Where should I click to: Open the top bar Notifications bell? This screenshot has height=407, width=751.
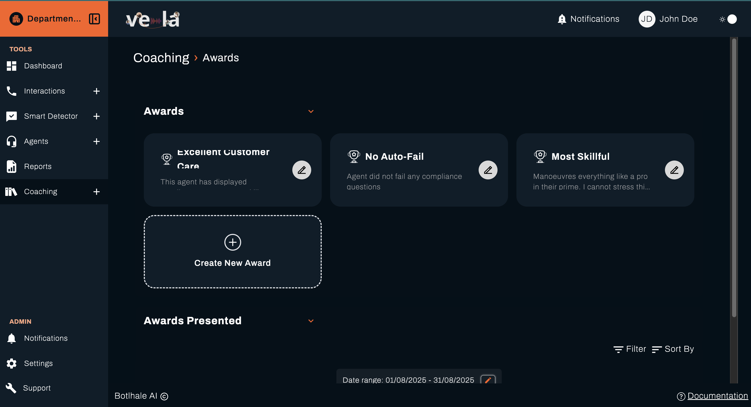pos(562,19)
